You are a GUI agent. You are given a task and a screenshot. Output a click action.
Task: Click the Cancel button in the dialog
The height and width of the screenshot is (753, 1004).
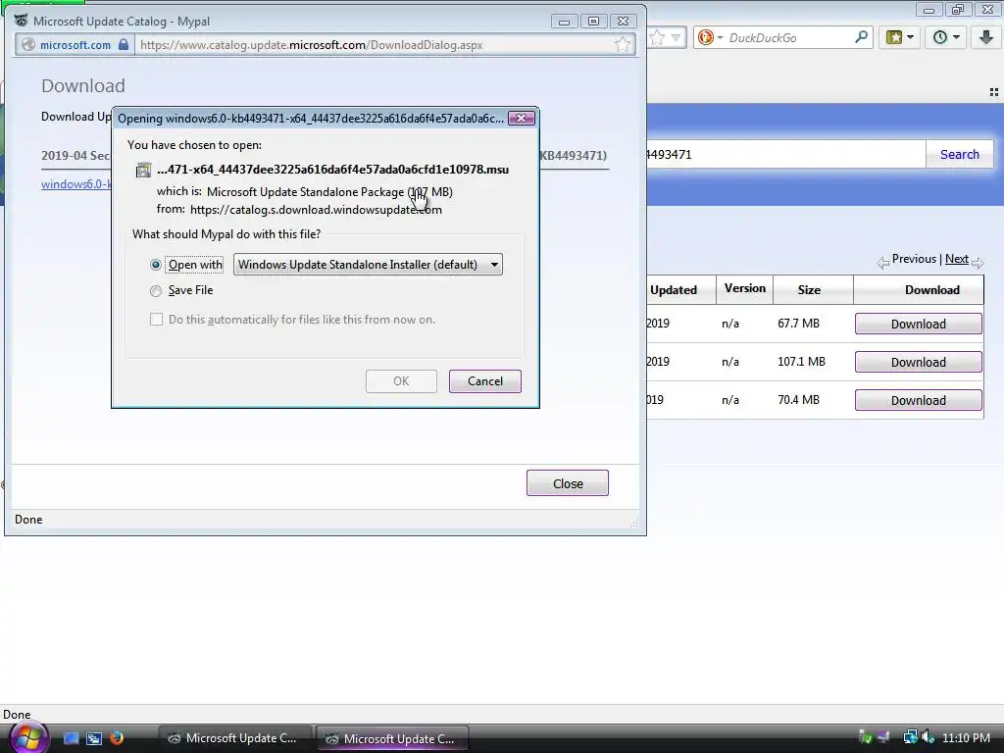484,381
